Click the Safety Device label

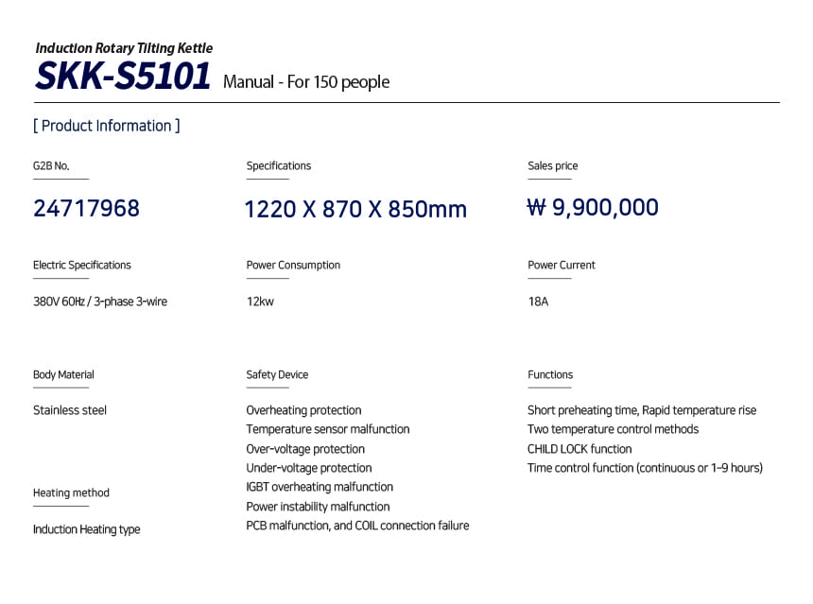tap(277, 375)
